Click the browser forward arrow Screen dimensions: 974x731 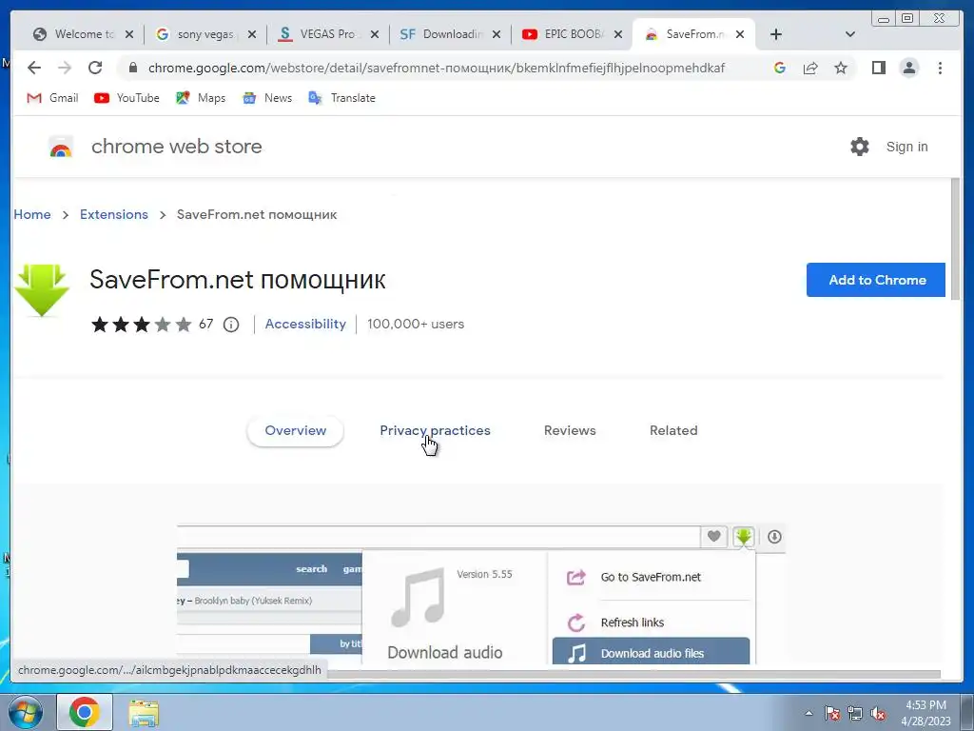point(65,68)
